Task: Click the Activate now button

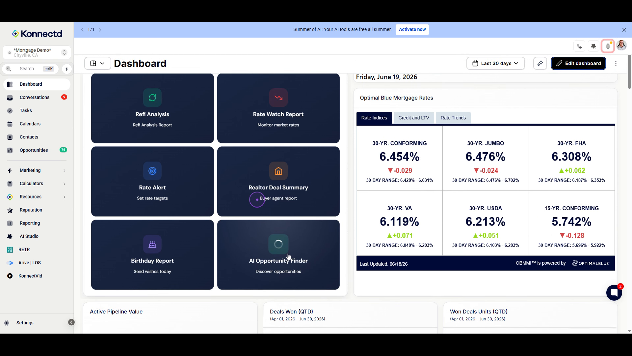Action: pos(412,30)
